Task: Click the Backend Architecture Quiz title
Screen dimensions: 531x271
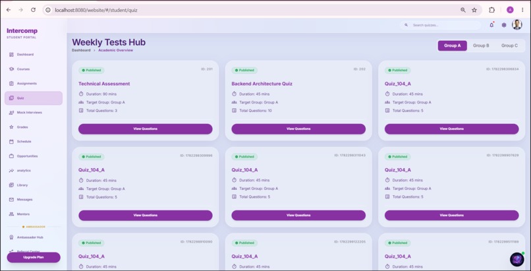Action: tap(262, 84)
